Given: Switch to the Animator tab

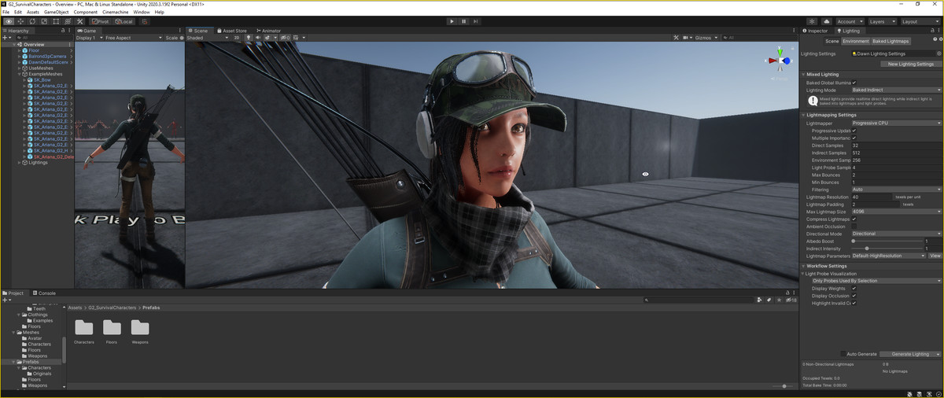Looking at the screenshot, I should tap(268, 31).
